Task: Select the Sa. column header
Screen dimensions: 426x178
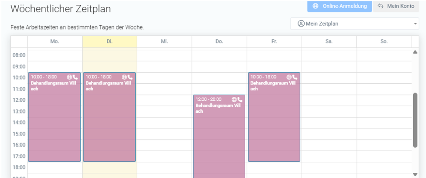Action: point(329,41)
